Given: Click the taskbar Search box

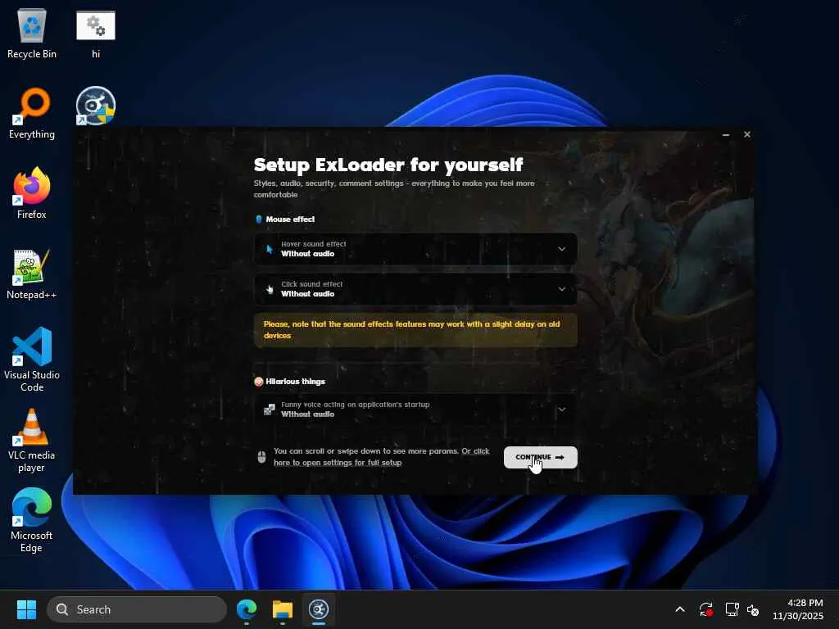Looking at the screenshot, I should (137, 609).
